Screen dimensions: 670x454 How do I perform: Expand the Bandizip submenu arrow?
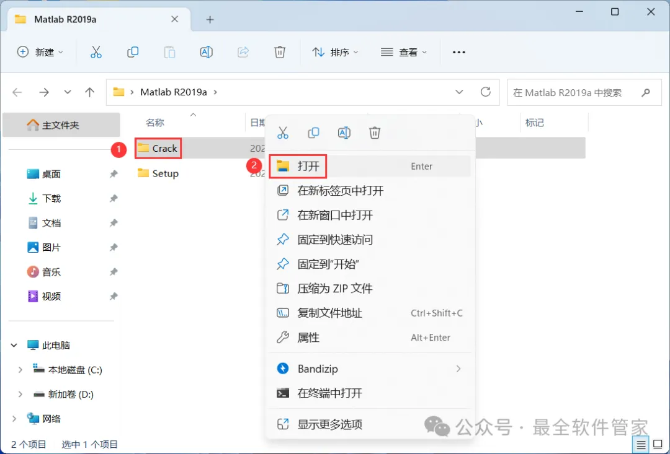[458, 369]
